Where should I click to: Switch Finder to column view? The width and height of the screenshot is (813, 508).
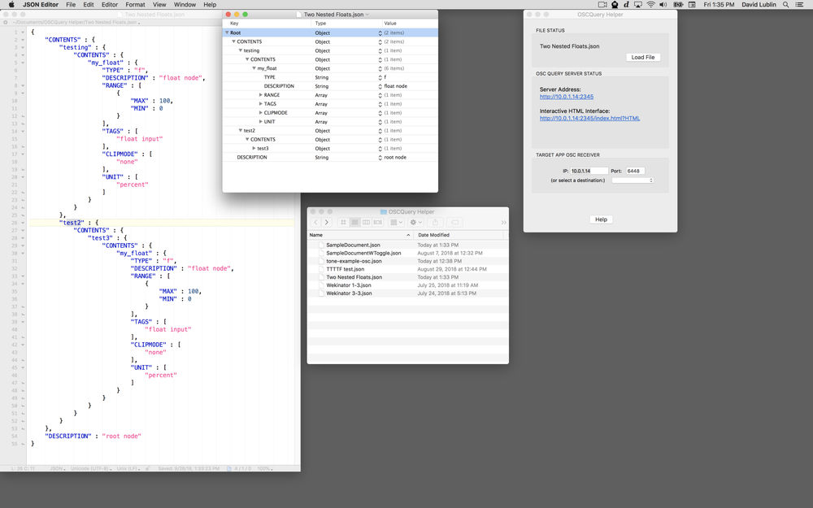[x=366, y=223]
